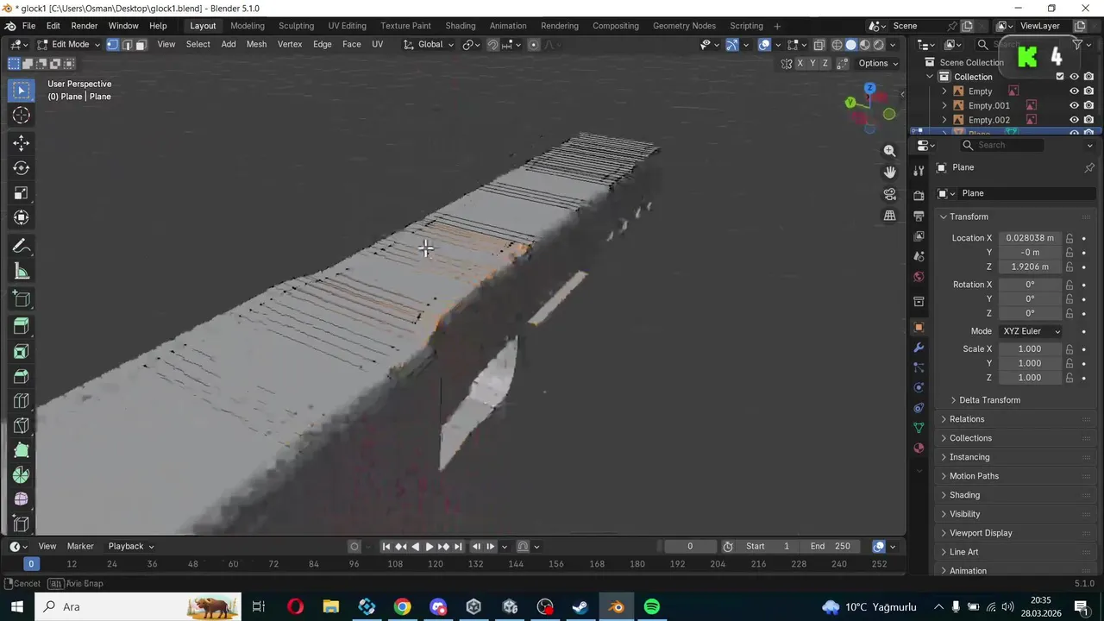Open Tool properties tab
This screenshot has height=621, width=1104.
(x=919, y=170)
